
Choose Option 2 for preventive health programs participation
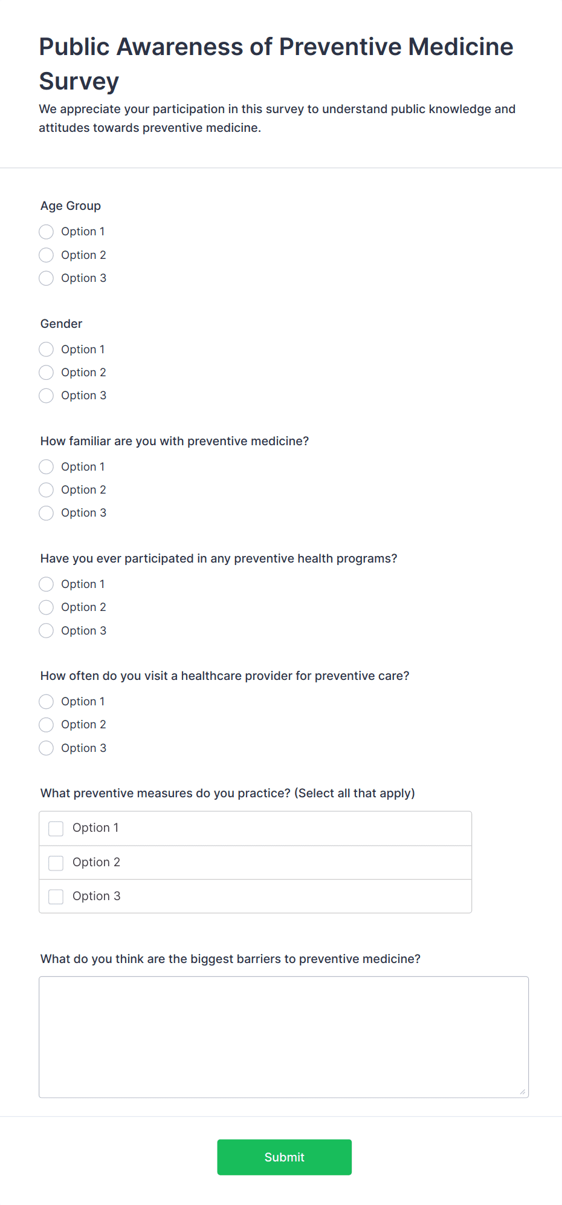coord(47,607)
